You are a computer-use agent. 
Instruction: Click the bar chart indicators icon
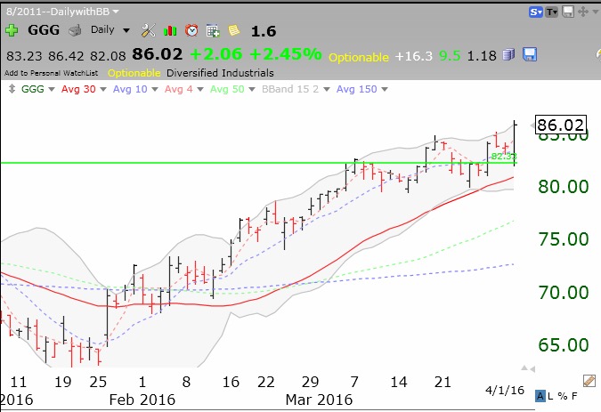pyautogui.click(x=170, y=29)
